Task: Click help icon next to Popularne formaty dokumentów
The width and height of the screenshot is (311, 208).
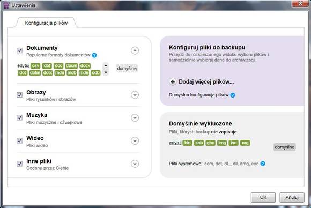Action: click(x=94, y=55)
